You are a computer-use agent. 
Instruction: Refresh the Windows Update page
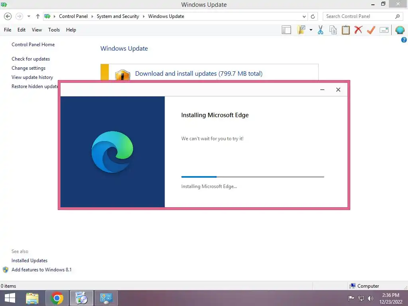click(313, 16)
